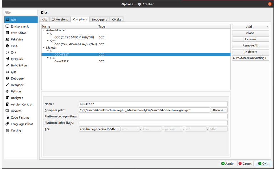Switch to the Qt Versions tab
Screen dimensions: 275x170
click(60, 20)
